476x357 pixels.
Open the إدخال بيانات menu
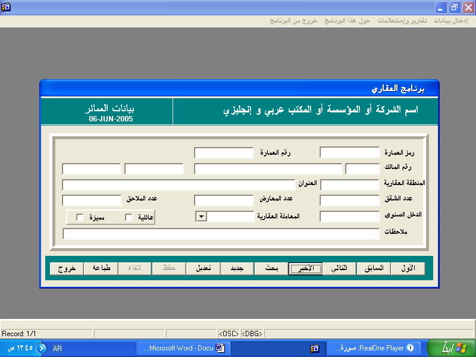451,20
